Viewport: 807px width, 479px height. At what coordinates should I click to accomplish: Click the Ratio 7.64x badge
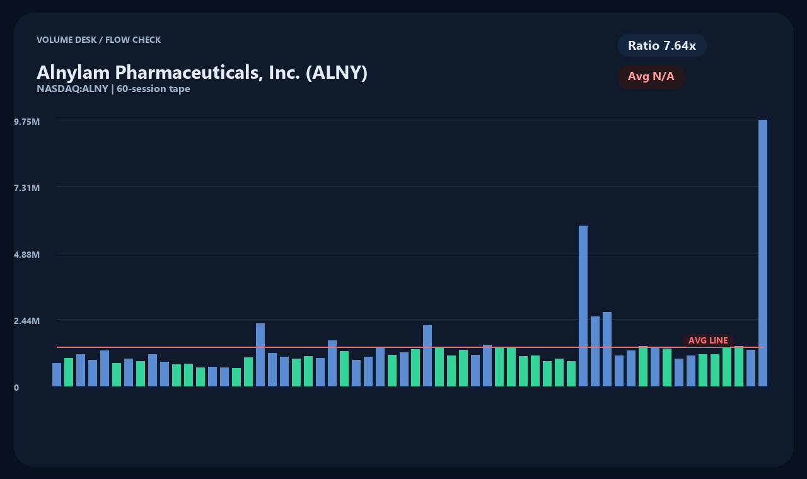click(x=662, y=45)
